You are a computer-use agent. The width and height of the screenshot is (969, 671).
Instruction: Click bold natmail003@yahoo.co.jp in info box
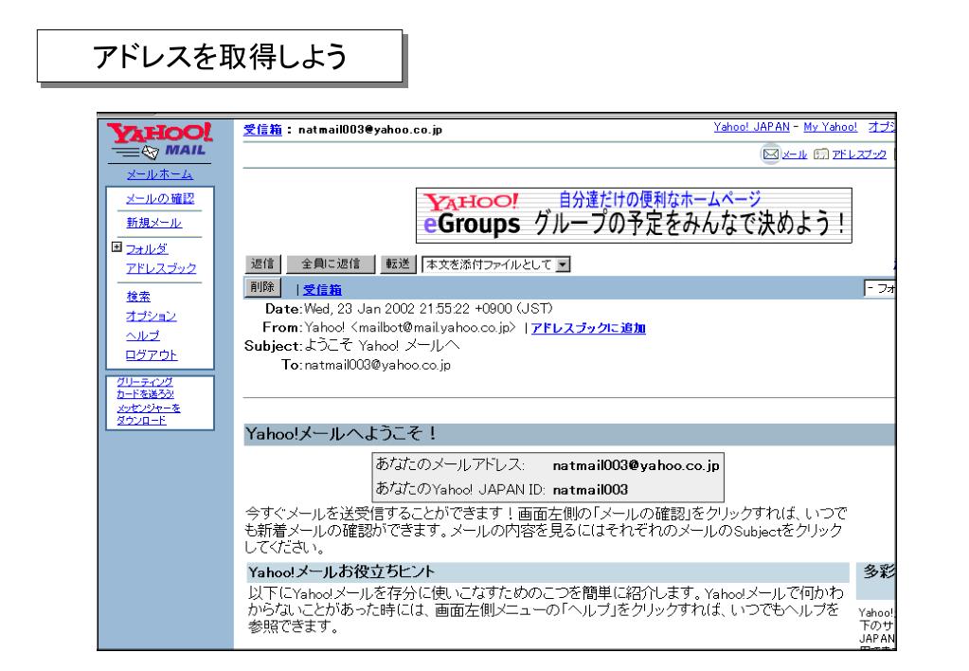[x=636, y=465]
